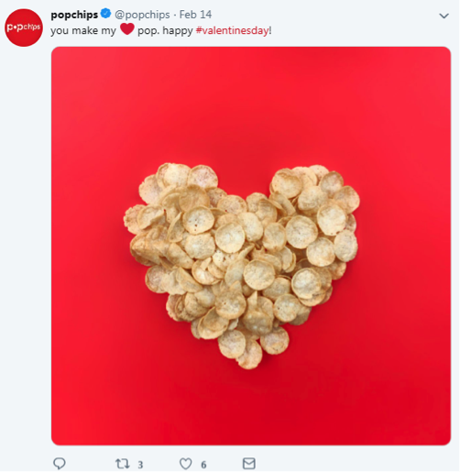Click the words "pop. happy" in tweet
The height and width of the screenshot is (472, 460).
click(165, 31)
